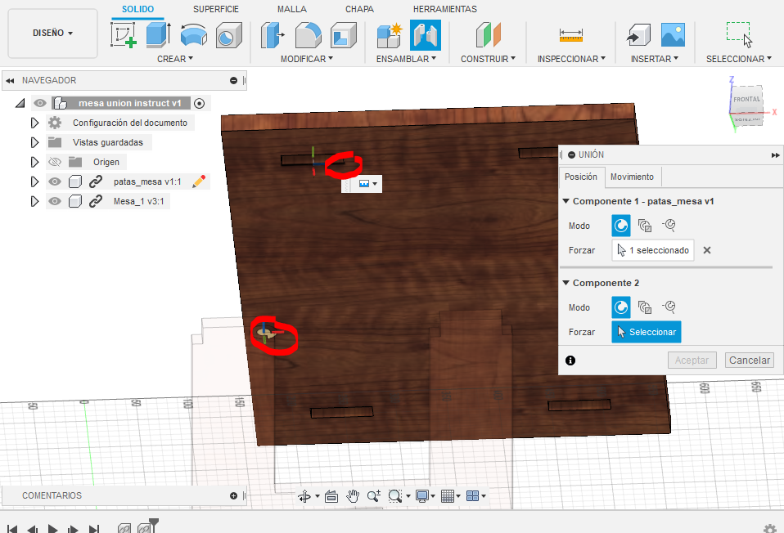
Task: Select Between Two Faces mode for Componente 1
Action: point(645,226)
